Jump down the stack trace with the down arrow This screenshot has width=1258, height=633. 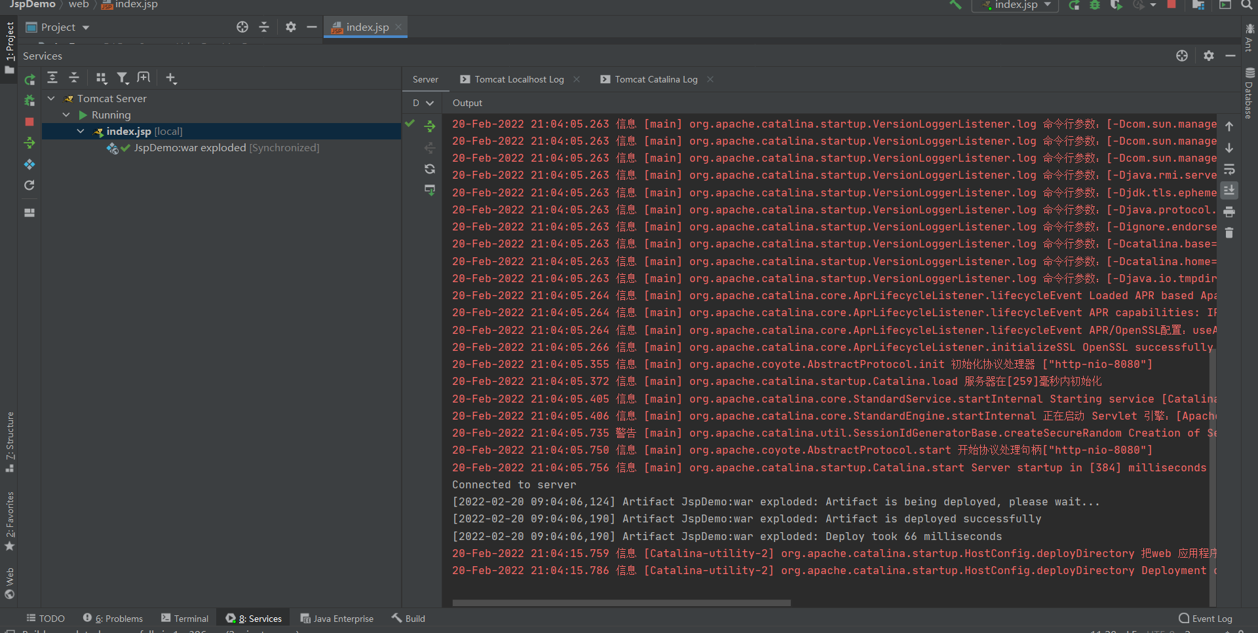pyautogui.click(x=1229, y=148)
